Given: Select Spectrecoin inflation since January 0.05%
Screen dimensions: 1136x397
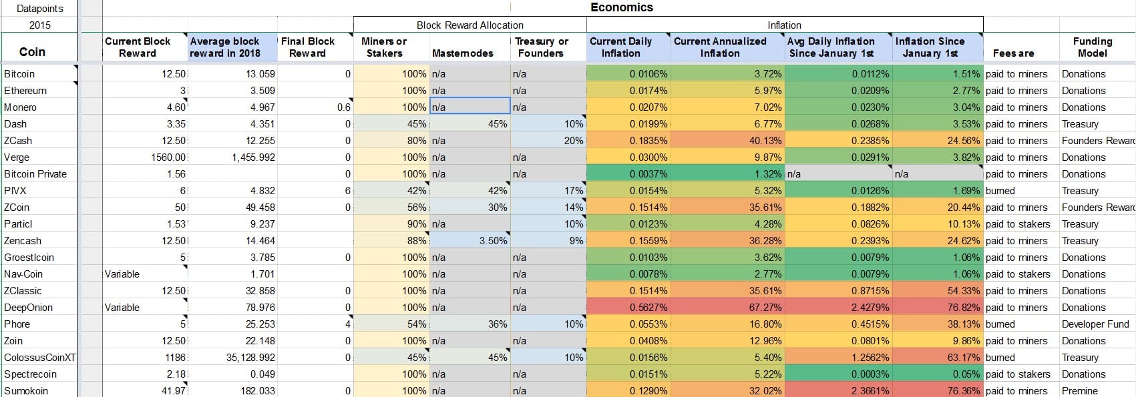Looking at the screenshot, I should tap(938, 374).
